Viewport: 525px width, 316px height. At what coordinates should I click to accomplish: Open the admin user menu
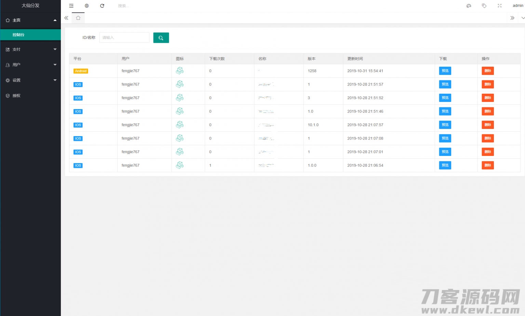point(517,6)
